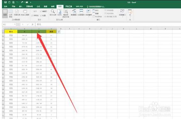Screen dimensions: 181x121
Task: Select column D header
Action: pos(51,29)
